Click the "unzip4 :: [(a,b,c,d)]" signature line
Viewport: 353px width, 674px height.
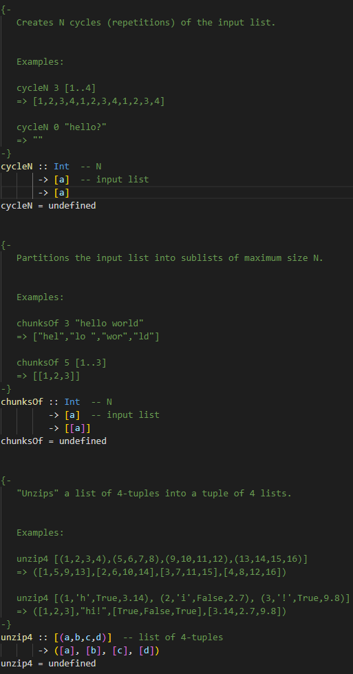tap(111, 637)
